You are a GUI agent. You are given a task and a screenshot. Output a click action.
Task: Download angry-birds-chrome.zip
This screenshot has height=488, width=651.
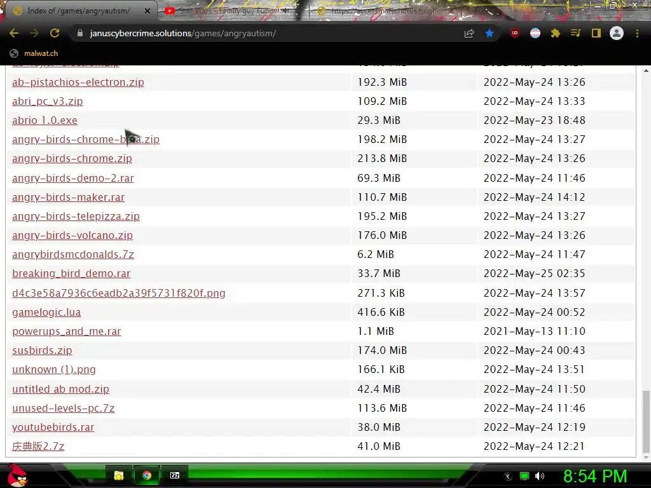(72, 158)
